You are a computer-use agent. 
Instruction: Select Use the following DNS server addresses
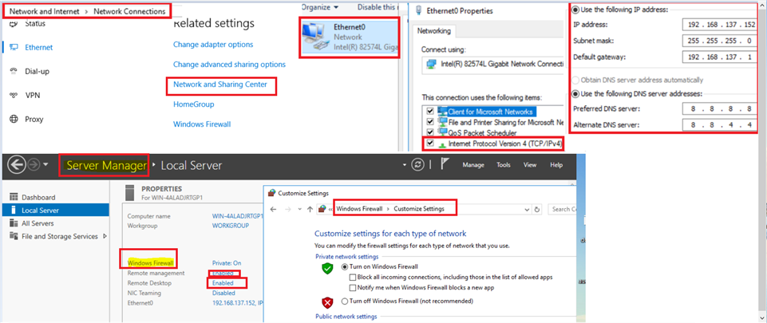[576, 94]
